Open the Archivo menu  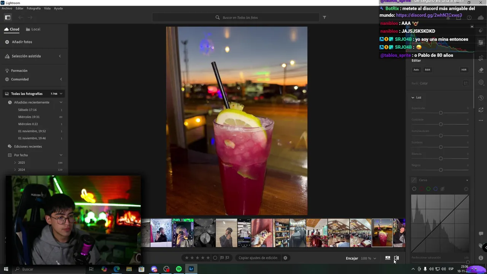pos(7,8)
